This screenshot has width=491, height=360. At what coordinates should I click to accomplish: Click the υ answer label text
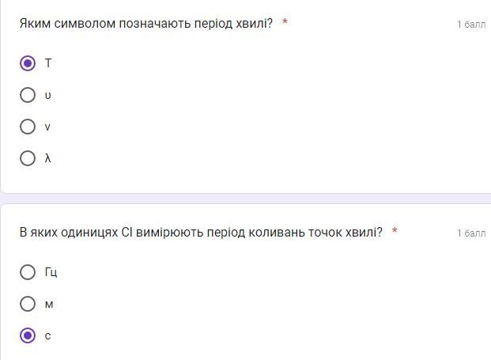pos(47,95)
